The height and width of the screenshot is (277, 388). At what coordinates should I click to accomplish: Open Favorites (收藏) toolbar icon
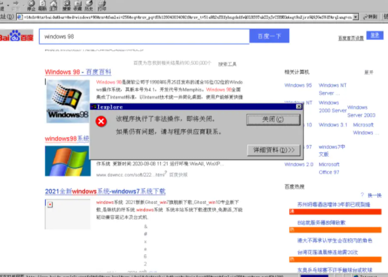tap(78, 5)
